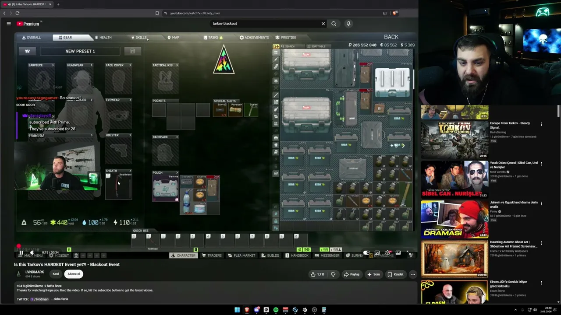Click the BACK button in the game video
The height and width of the screenshot is (315, 561).
391,37
